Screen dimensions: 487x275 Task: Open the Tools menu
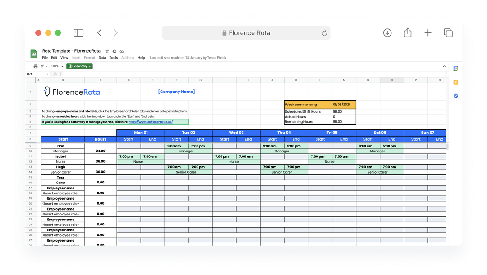pyautogui.click(x=113, y=57)
